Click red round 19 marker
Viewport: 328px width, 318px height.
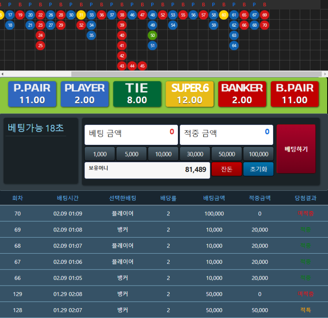20,15
